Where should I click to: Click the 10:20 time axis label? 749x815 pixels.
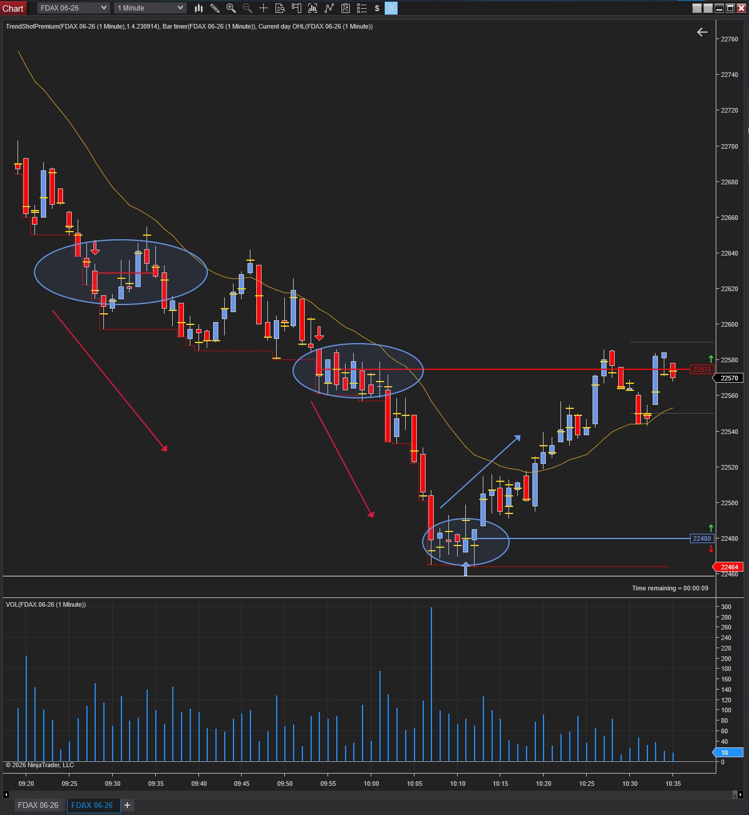tap(544, 783)
